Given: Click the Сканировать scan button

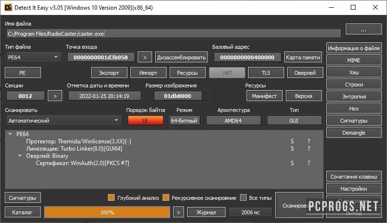Looking at the screenshot, I should 299,205.
